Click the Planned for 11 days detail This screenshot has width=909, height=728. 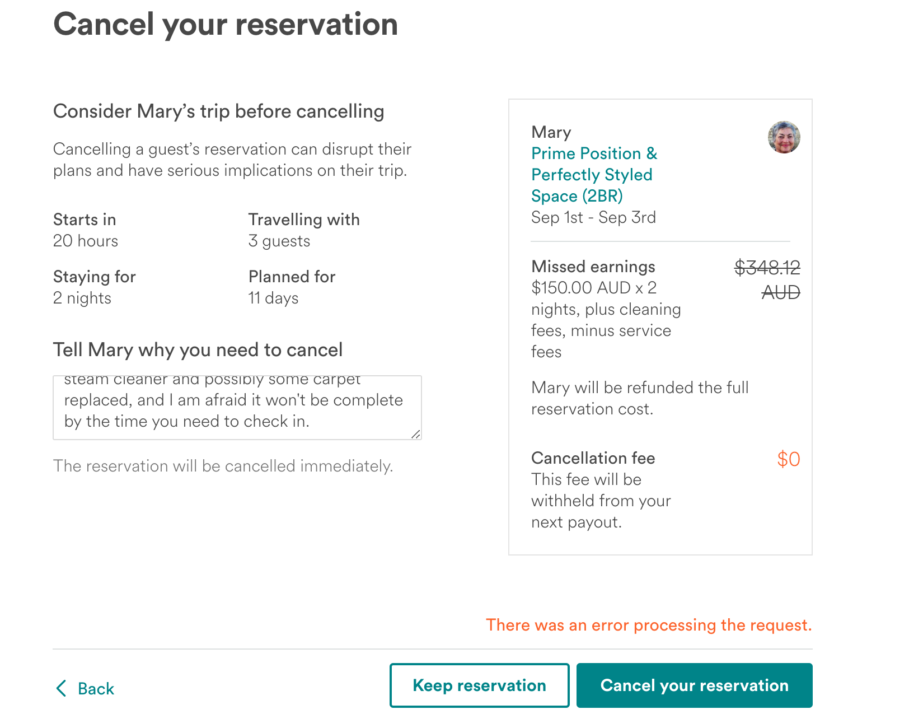coord(292,287)
